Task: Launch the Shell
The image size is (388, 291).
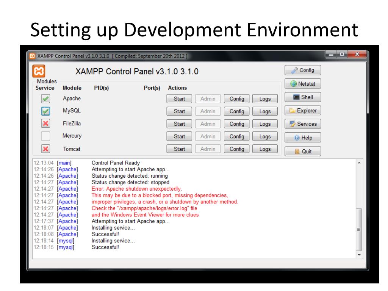Action: pos(303,97)
